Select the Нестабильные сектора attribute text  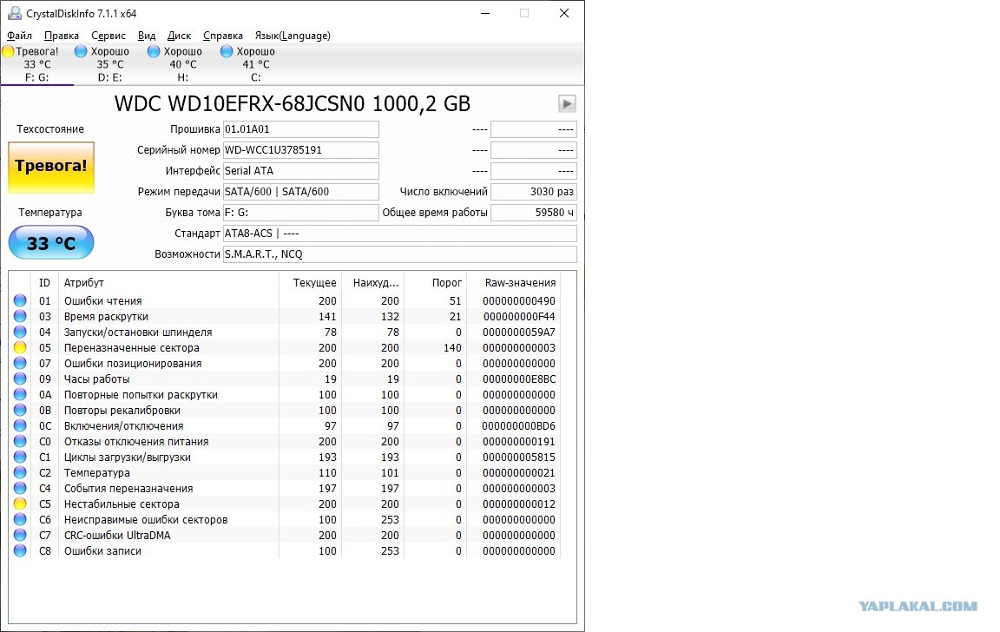click(x=122, y=504)
